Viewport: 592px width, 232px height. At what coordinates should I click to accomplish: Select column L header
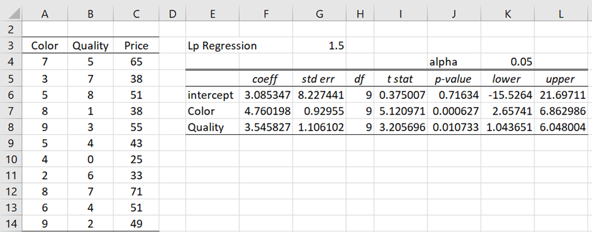[x=561, y=14]
